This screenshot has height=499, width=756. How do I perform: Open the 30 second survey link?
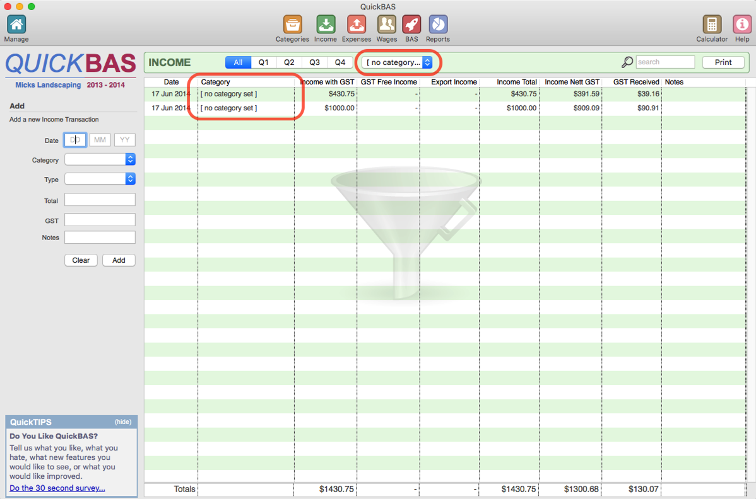pyautogui.click(x=57, y=488)
